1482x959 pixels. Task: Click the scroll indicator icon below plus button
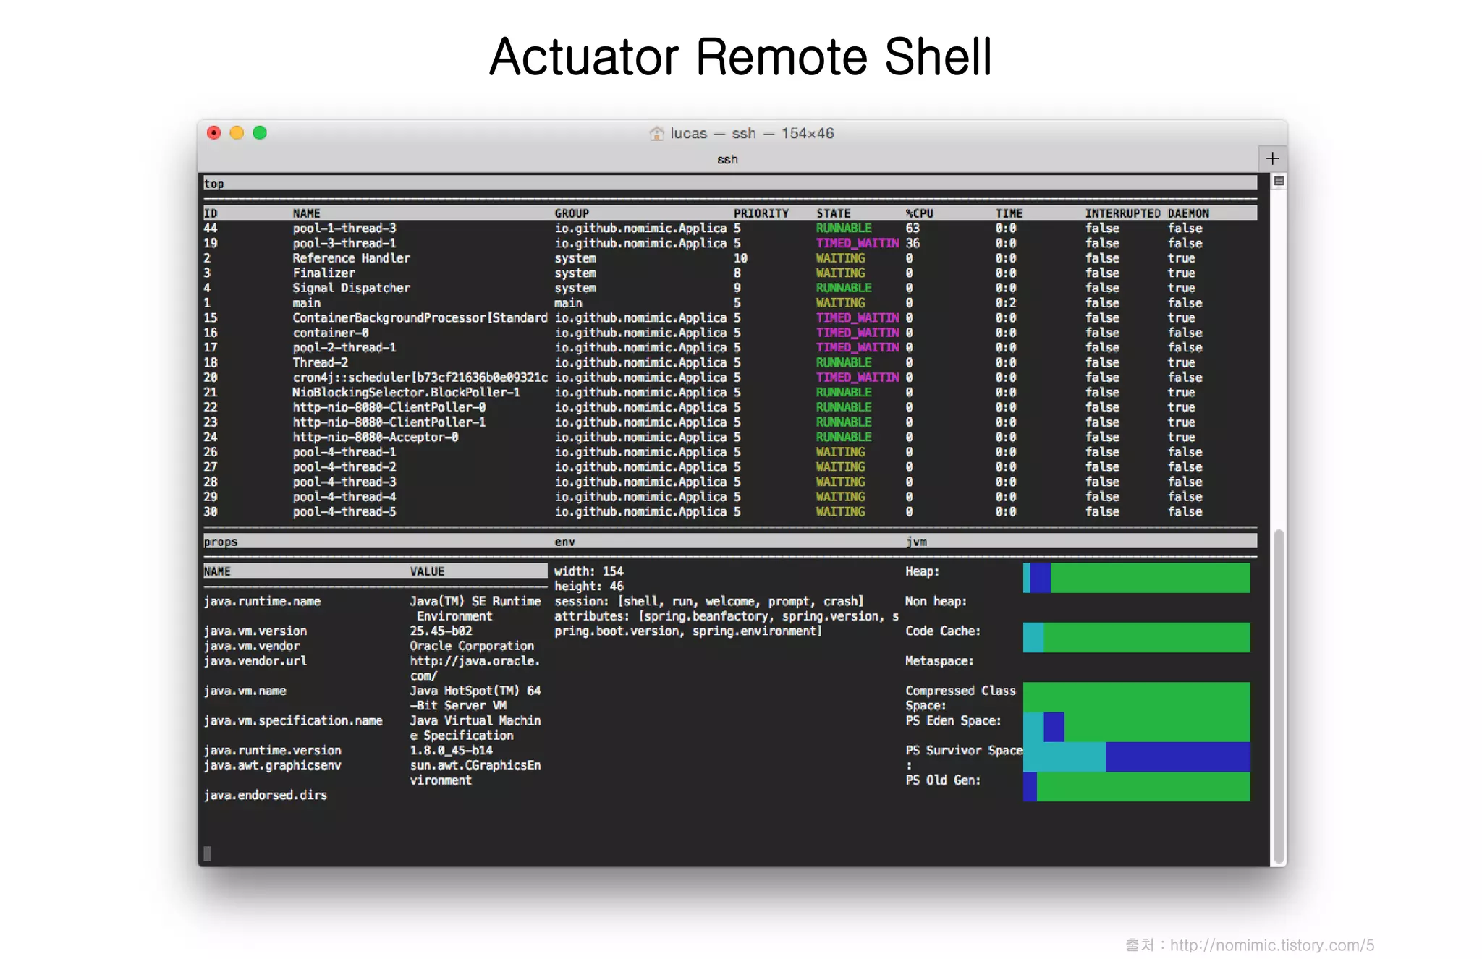coord(1279,181)
